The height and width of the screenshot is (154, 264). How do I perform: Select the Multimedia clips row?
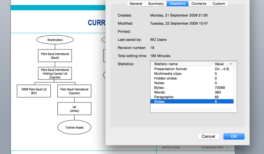pyautogui.click(x=192, y=73)
